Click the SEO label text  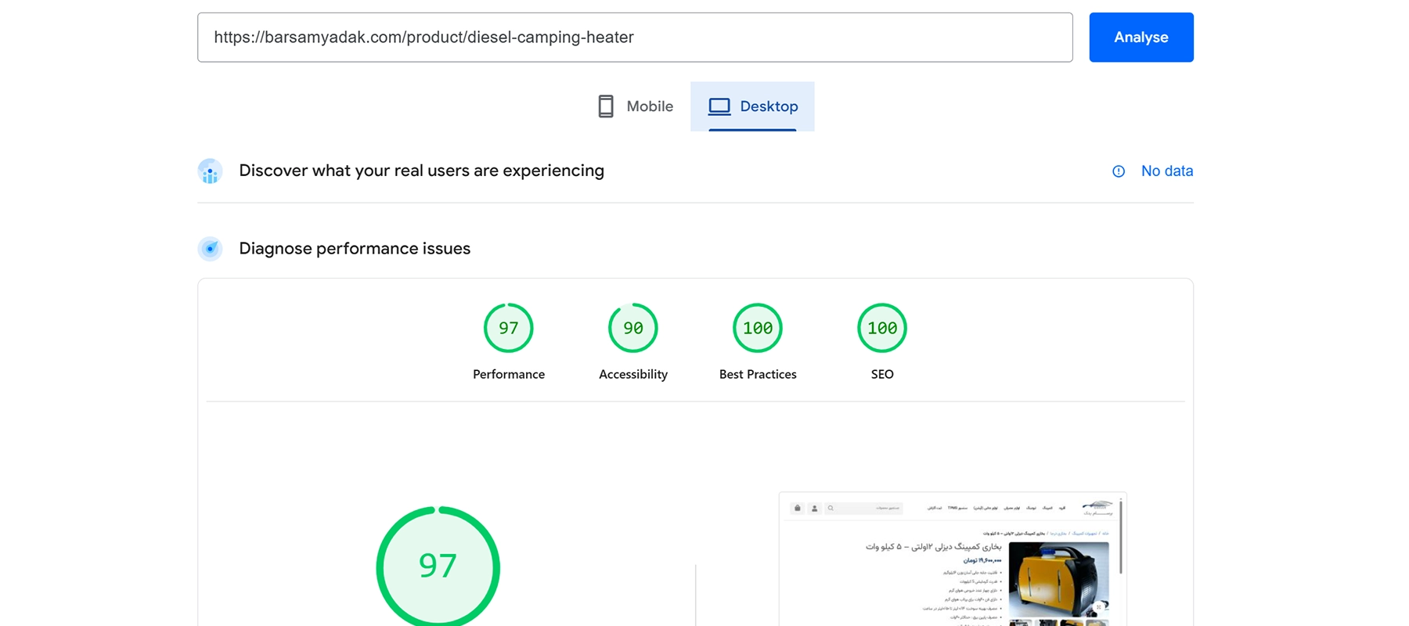point(882,374)
